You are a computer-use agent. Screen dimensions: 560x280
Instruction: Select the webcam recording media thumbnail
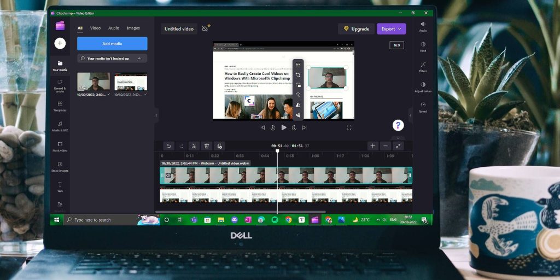[x=94, y=82]
